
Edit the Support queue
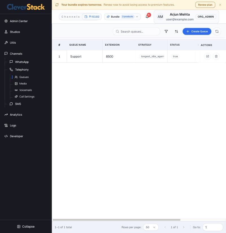point(207,56)
